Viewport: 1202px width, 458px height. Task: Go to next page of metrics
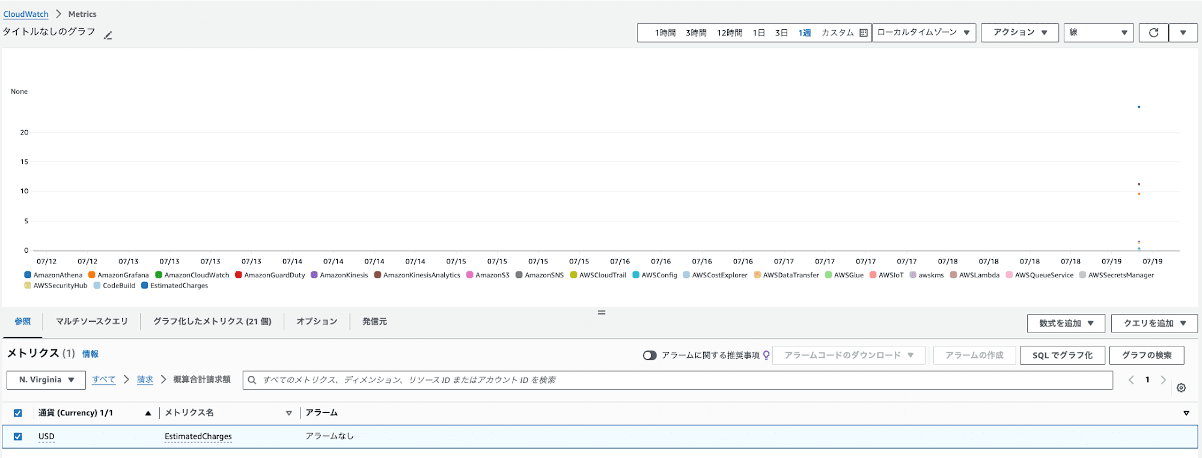coord(1163,380)
